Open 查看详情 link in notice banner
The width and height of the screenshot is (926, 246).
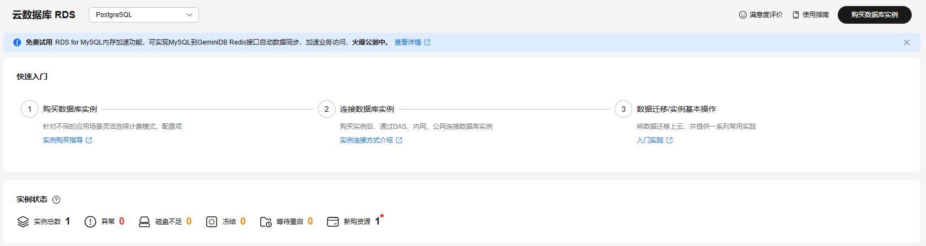point(407,42)
